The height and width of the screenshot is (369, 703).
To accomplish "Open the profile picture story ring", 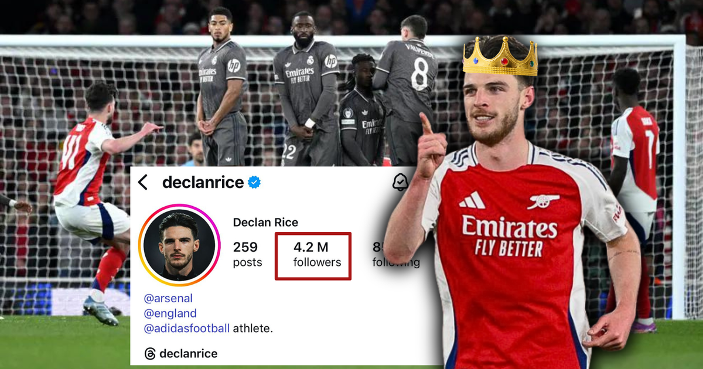I will (179, 245).
